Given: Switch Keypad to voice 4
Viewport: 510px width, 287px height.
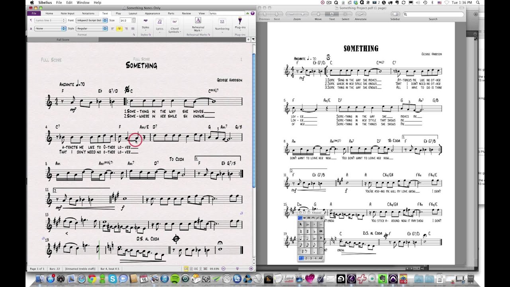Looking at the screenshot, I should tap(316, 258).
